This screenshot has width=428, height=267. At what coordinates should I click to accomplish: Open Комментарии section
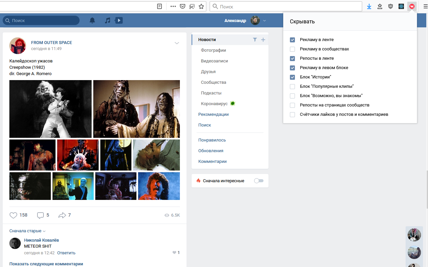tap(212, 162)
